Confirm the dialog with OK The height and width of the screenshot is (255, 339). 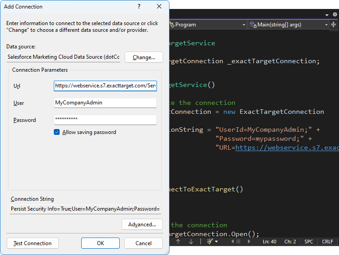(x=100, y=243)
